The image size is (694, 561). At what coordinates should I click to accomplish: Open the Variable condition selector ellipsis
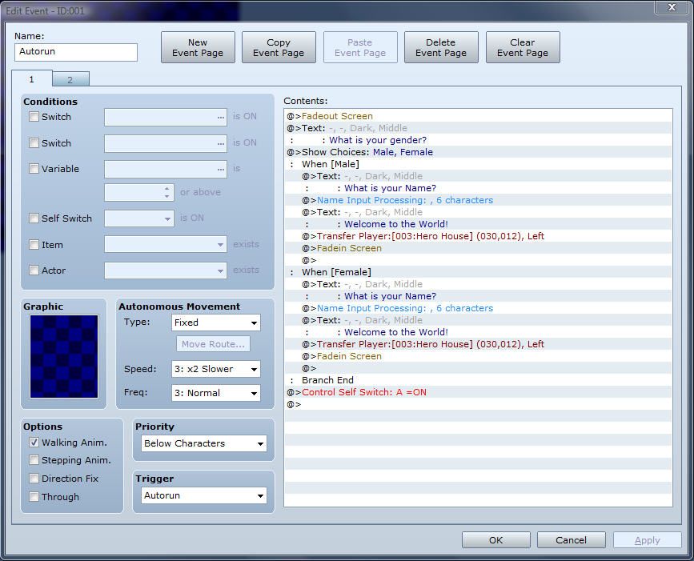click(220, 169)
